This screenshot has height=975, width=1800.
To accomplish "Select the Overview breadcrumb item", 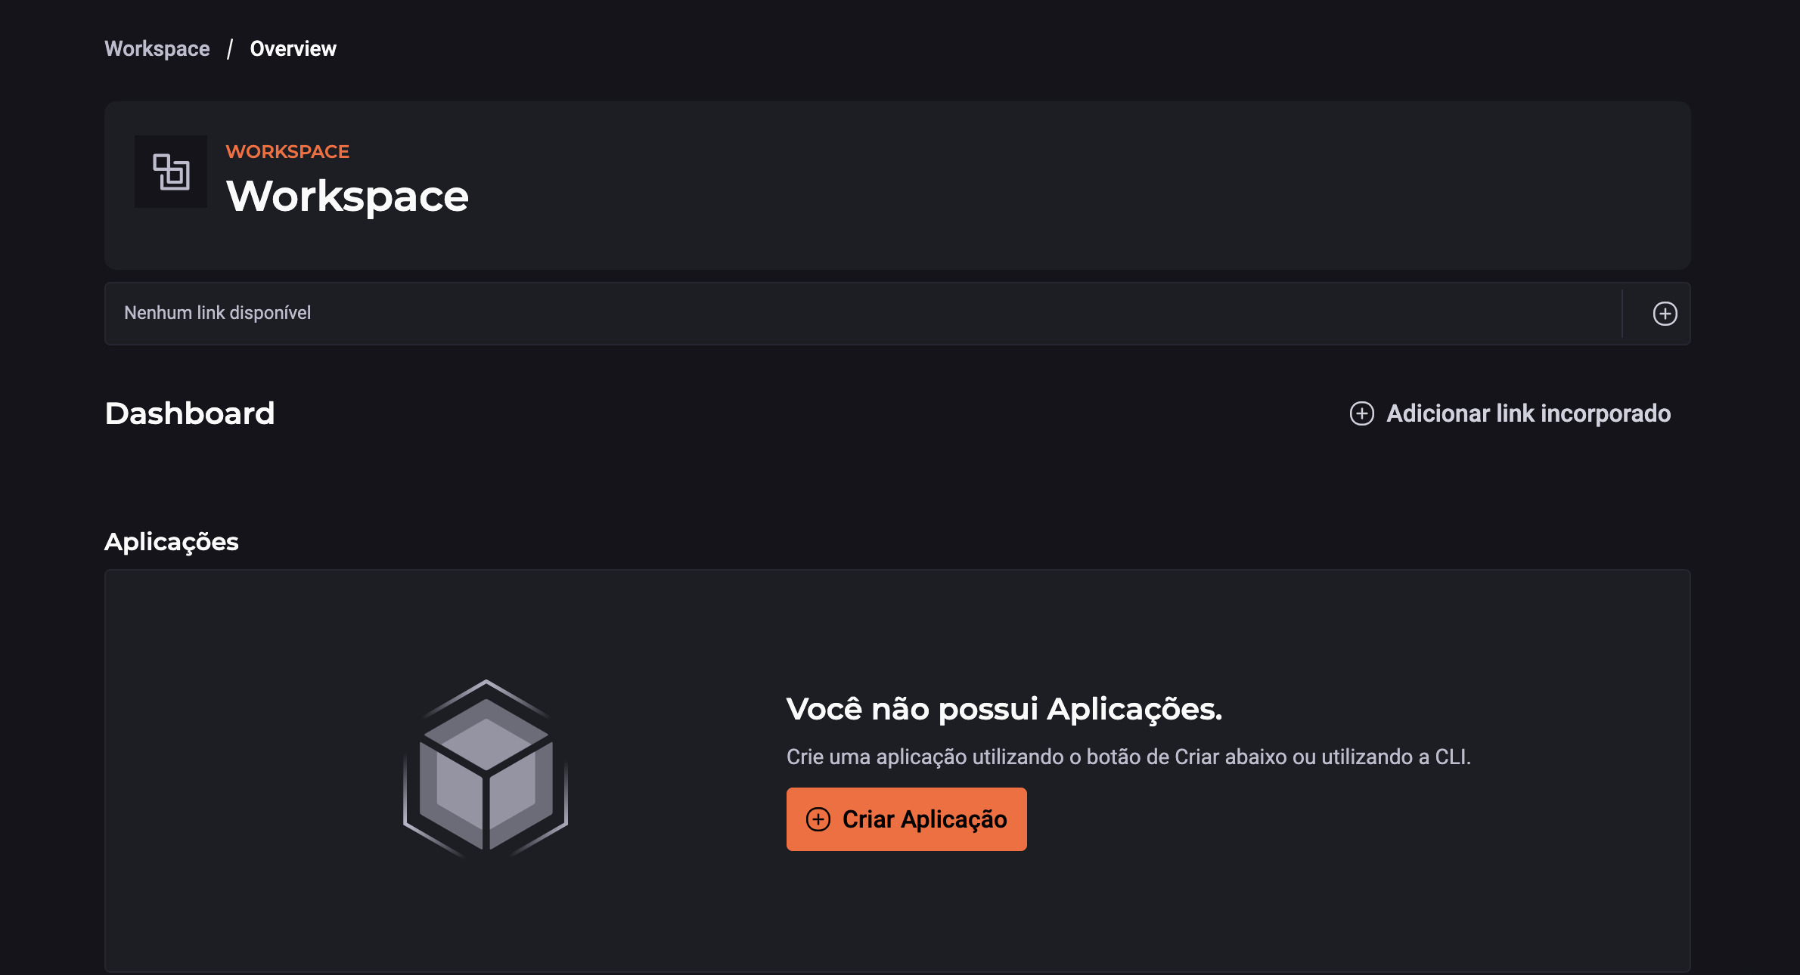I will point(293,49).
